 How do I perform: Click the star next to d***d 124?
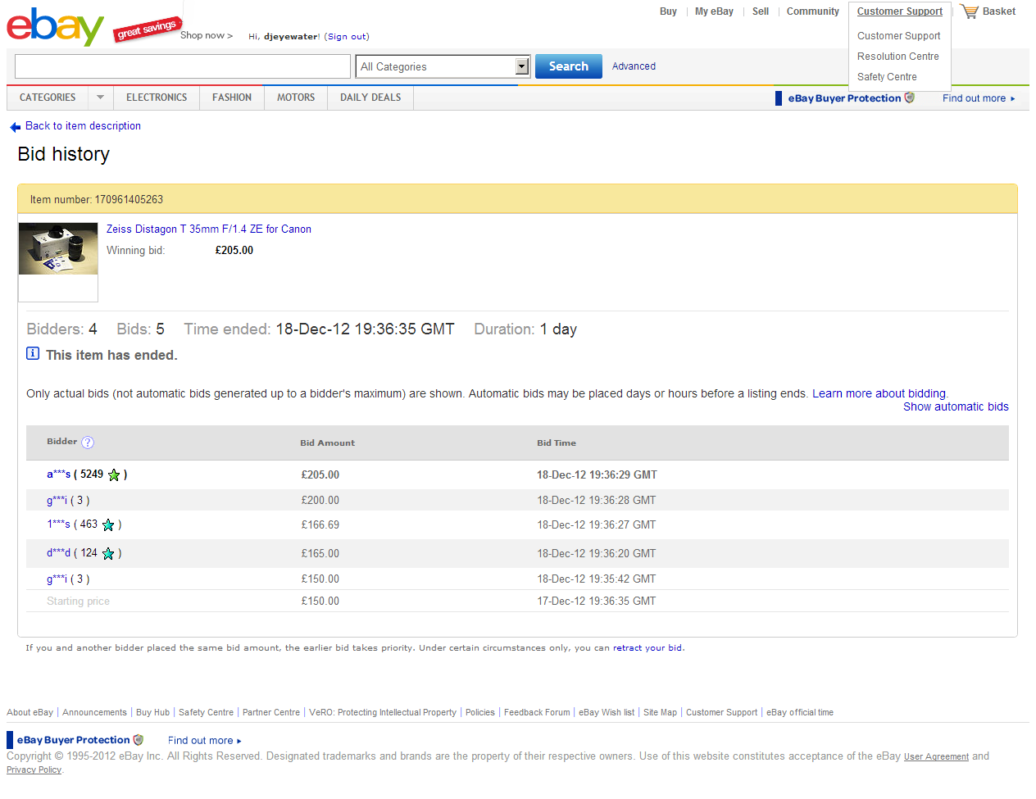(x=108, y=554)
